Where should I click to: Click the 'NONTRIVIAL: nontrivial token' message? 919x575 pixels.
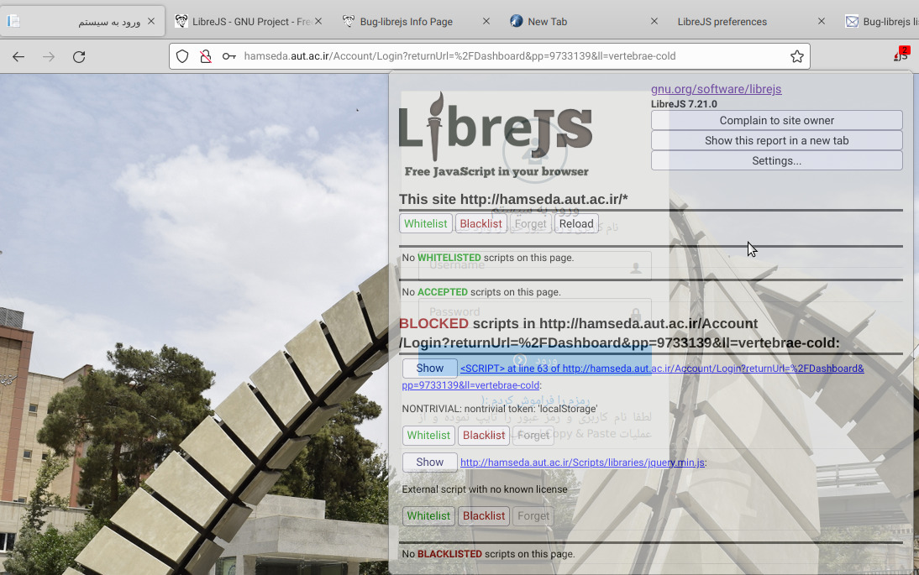pyautogui.click(x=500, y=409)
